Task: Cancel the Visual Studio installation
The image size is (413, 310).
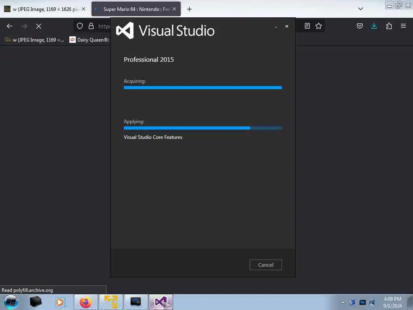Action: coord(265,265)
